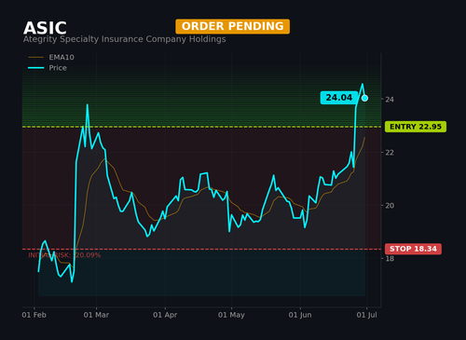The image size is (466, 340).
Task: Click the 01 Mar axis label
Action: [x=96, y=315]
